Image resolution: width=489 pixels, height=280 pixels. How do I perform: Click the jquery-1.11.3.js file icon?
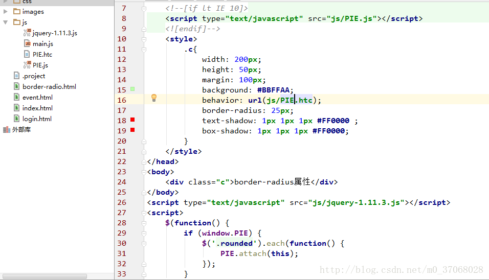27,33
